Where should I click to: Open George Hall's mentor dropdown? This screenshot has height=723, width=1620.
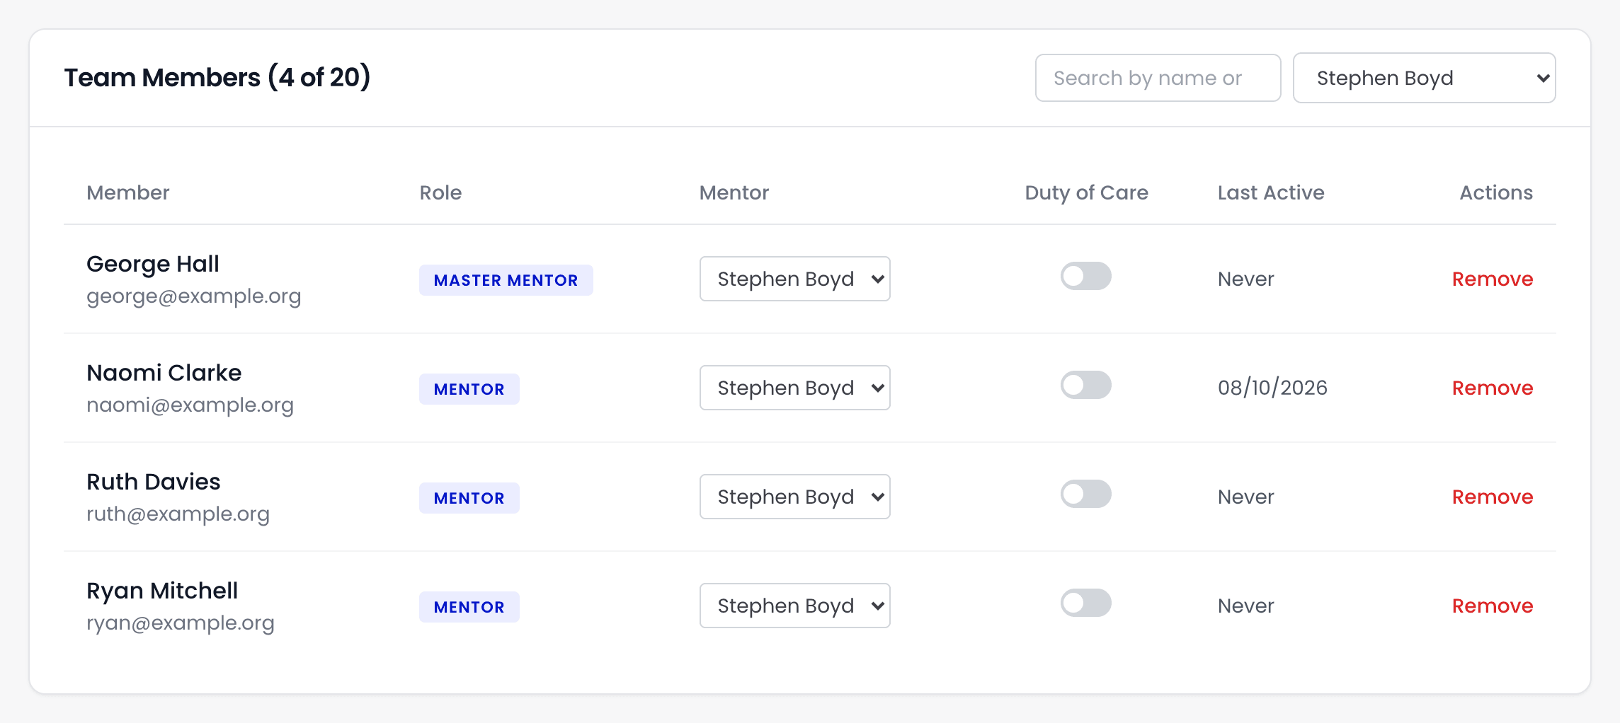click(794, 279)
